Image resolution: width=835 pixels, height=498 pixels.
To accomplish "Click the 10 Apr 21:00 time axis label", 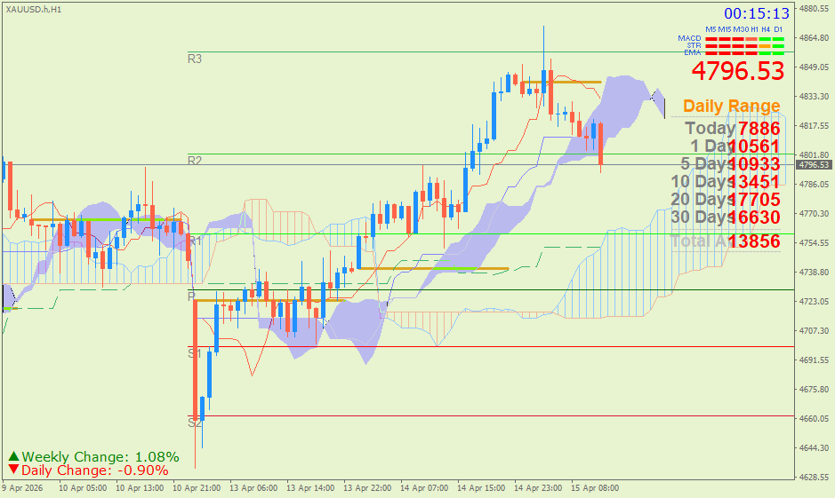I will 197,487.
